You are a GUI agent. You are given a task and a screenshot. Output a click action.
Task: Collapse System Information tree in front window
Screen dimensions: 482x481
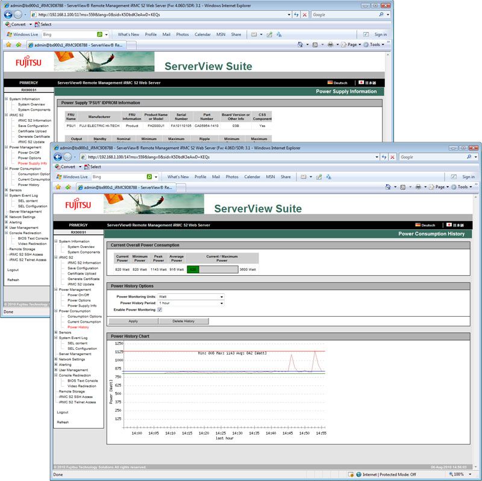pos(56,241)
